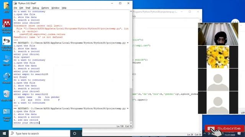245x137 pixels.
Task: Click the Python Shell vertical scrollbar thumb
Action: point(131,105)
